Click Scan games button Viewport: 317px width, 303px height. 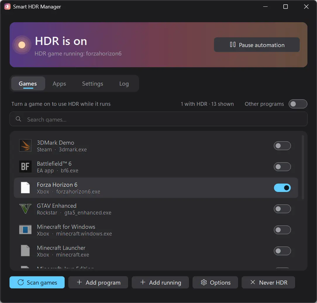(x=37, y=282)
